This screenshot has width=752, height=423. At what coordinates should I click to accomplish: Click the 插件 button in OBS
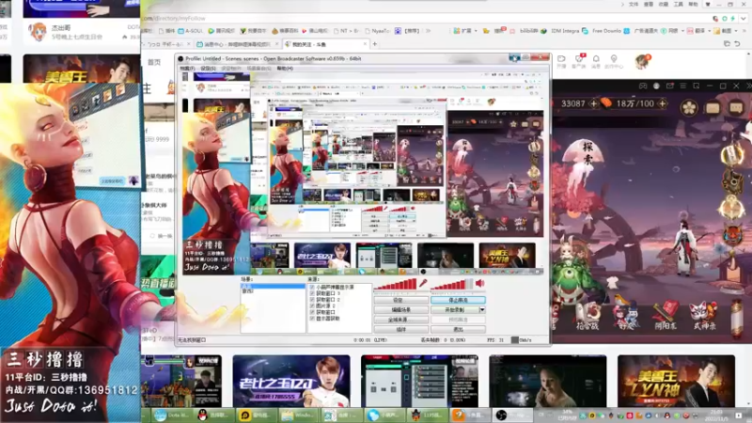(401, 330)
